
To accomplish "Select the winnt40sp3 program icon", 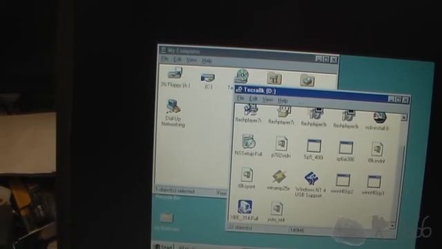I will click(374, 182).
